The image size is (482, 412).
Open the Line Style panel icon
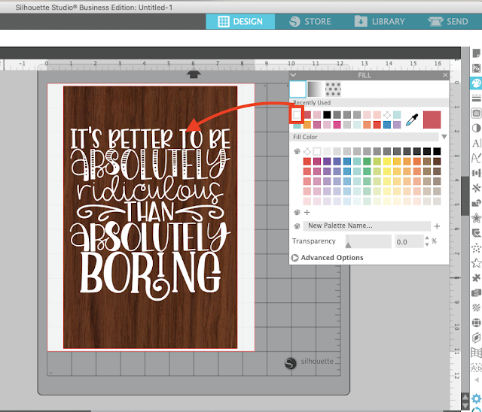coord(476,98)
